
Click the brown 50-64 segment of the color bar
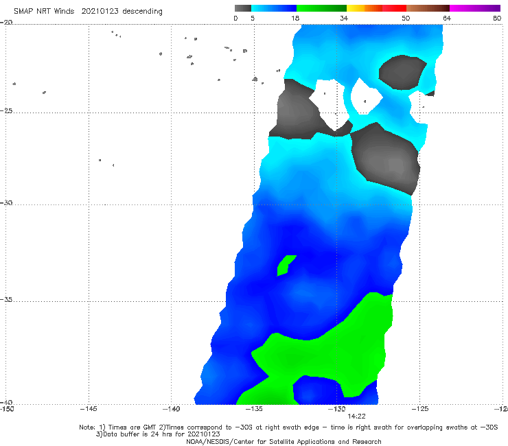pyautogui.click(x=428, y=8)
